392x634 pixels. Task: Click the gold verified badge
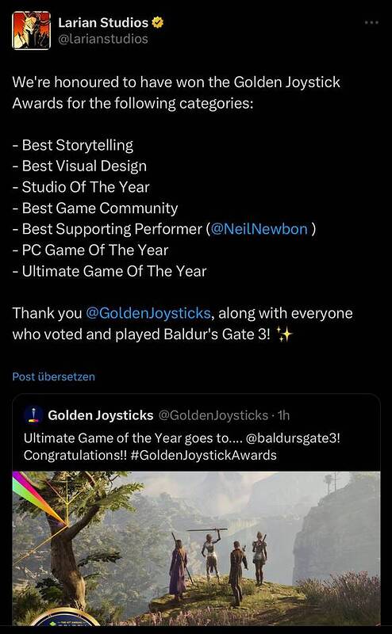pos(157,23)
